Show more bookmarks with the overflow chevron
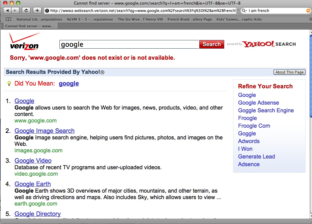 pyautogui.click(x=310, y=19)
